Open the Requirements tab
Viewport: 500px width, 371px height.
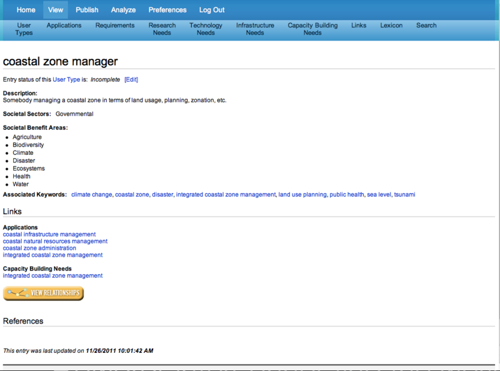click(x=115, y=26)
